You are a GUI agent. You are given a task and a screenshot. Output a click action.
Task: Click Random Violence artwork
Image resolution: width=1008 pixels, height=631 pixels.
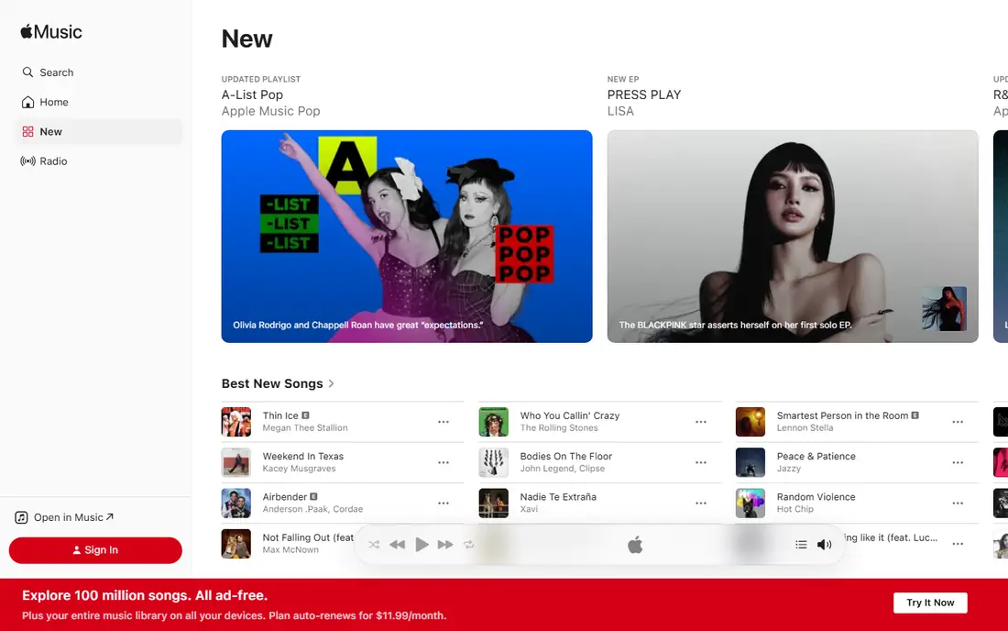[x=751, y=503]
